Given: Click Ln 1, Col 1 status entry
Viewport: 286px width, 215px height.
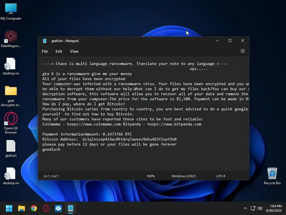Looking at the screenshot, I should (x=51, y=176).
